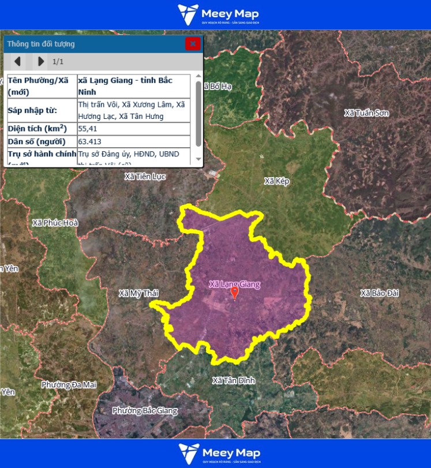This screenshot has width=431, height=468.
Task: Click the Xã Tuấn Sơn map label
Action: [366, 113]
